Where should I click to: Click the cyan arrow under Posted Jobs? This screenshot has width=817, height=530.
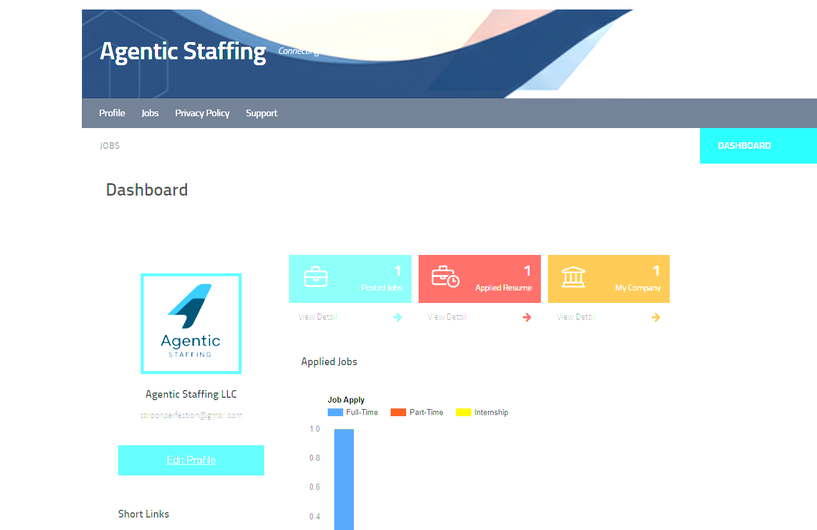tap(398, 318)
